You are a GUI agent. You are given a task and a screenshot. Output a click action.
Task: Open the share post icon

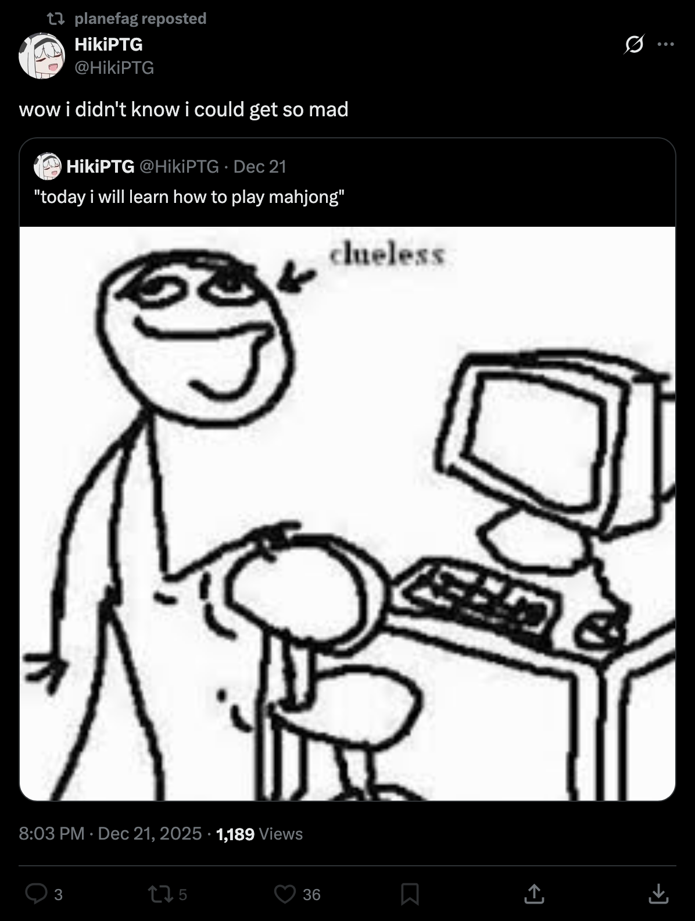tap(534, 894)
